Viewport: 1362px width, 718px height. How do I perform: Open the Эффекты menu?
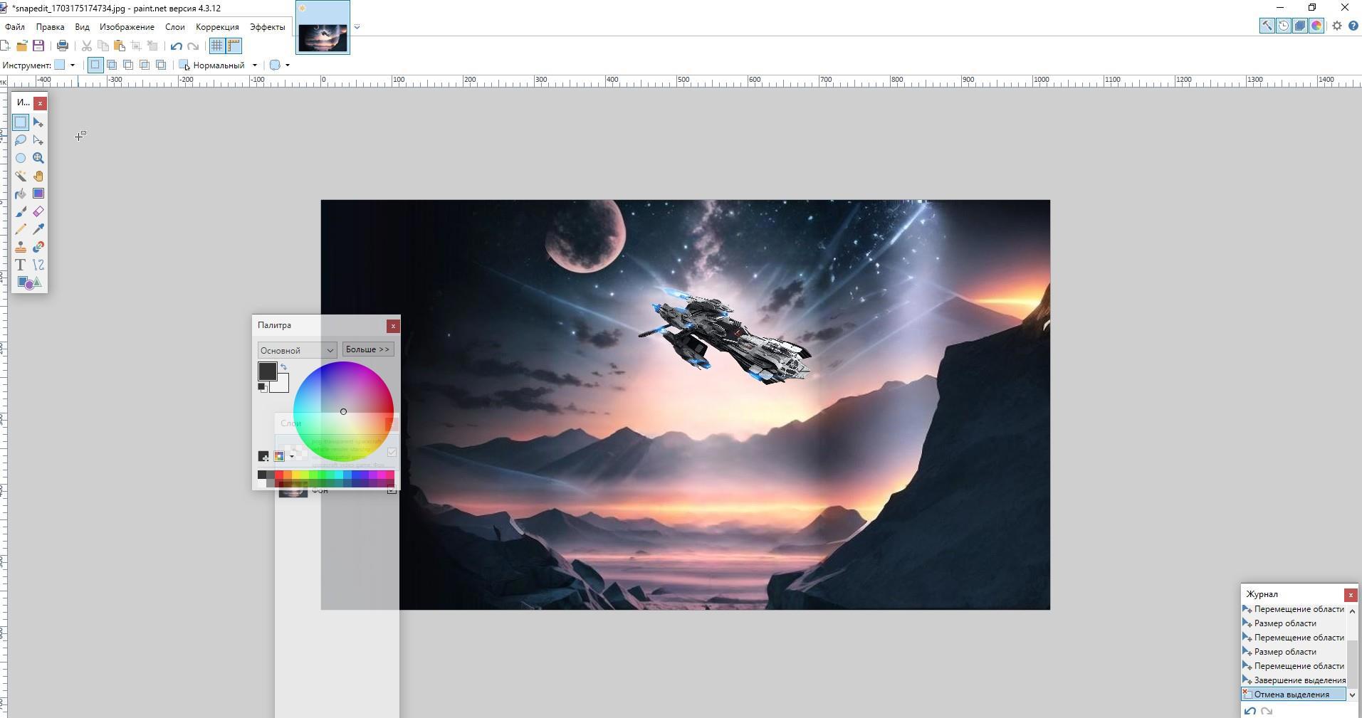pyautogui.click(x=267, y=27)
